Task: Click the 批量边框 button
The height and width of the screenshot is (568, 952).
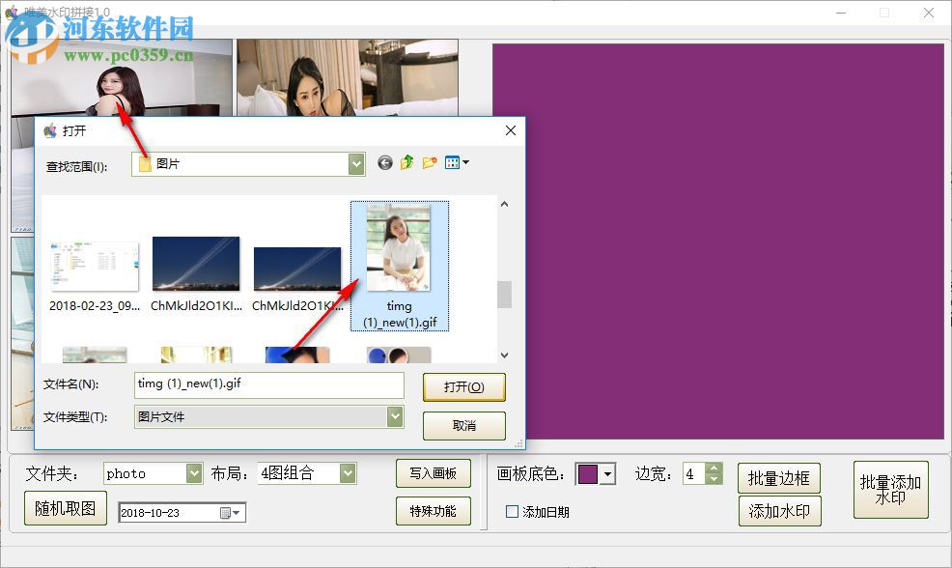Action: coord(779,478)
